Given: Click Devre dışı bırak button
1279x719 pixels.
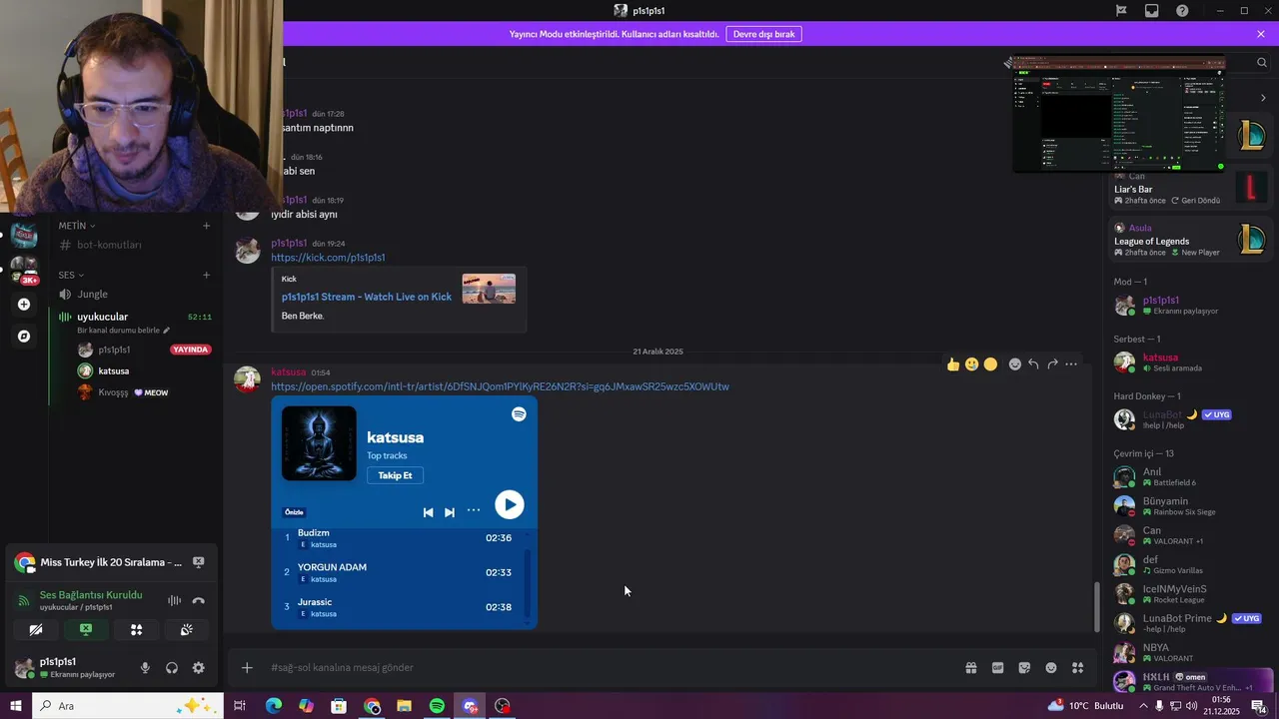Looking at the screenshot, I should click(x=763, y=34).
